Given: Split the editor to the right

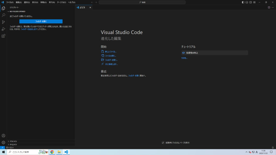Looking at the screenshot, I should [269, 7].
